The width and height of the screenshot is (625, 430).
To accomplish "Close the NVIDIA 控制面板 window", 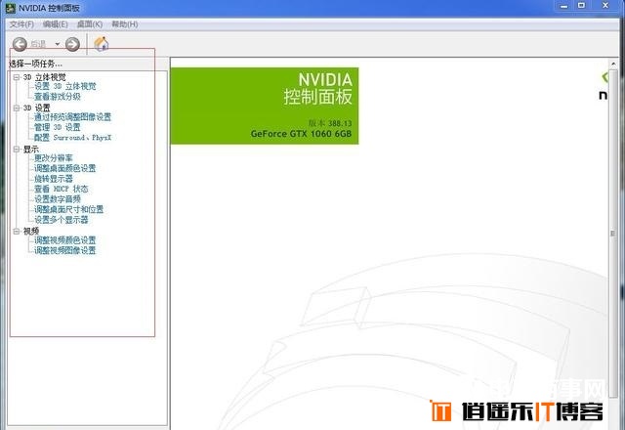I will tap(605, 6).
